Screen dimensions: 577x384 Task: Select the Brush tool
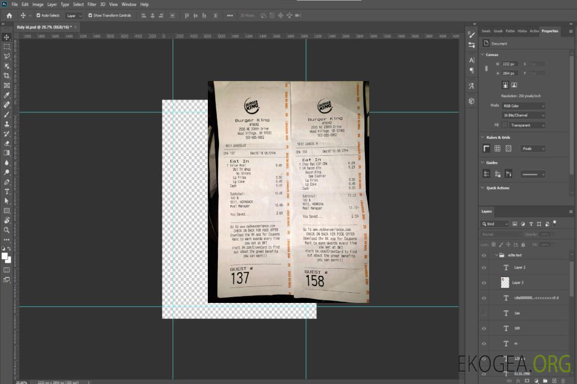click(6, 114)
